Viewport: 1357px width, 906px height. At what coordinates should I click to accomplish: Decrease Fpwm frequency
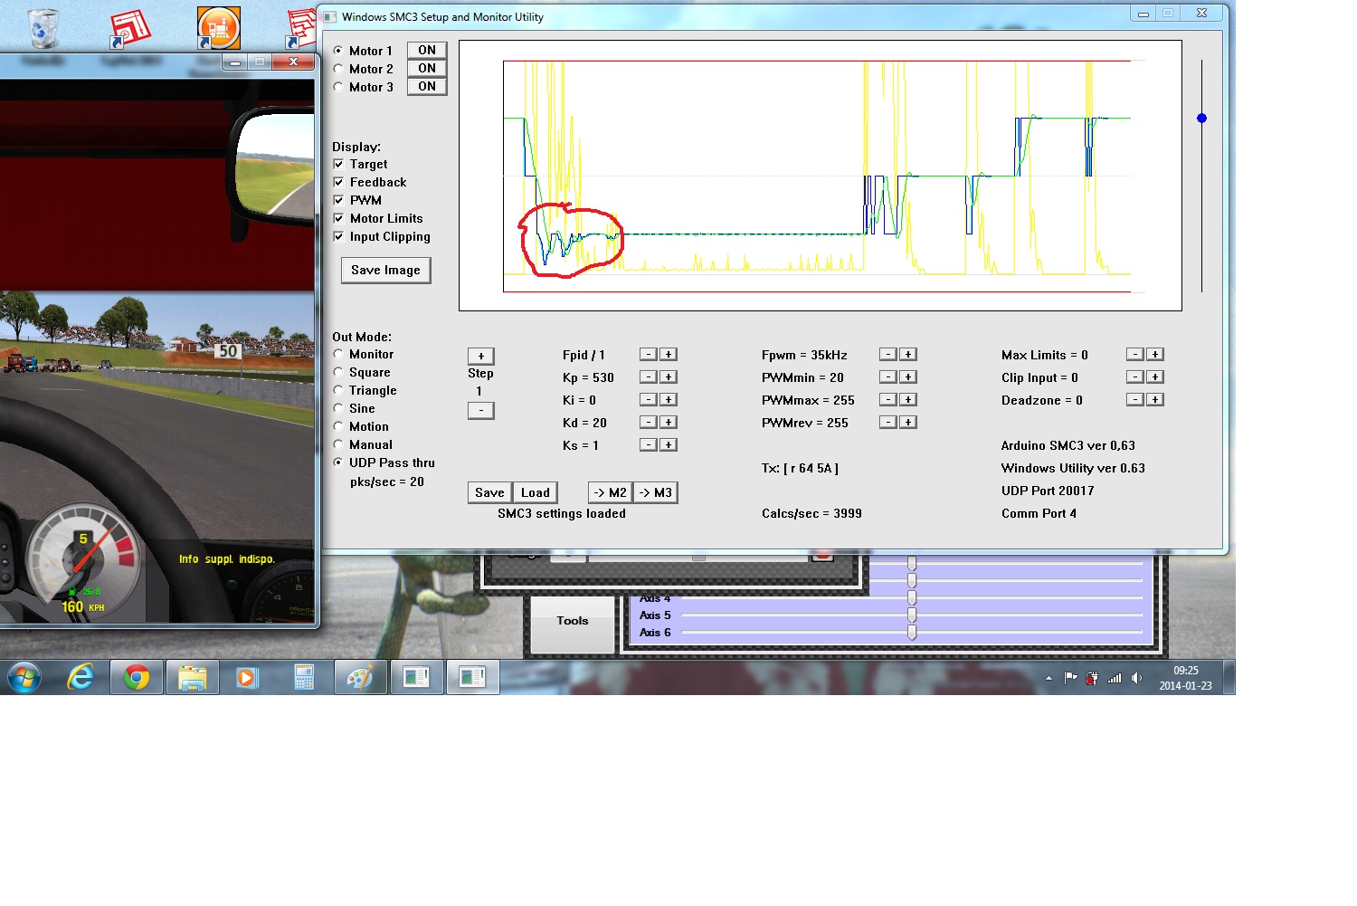pyautogui.click(x=887, y=354)
